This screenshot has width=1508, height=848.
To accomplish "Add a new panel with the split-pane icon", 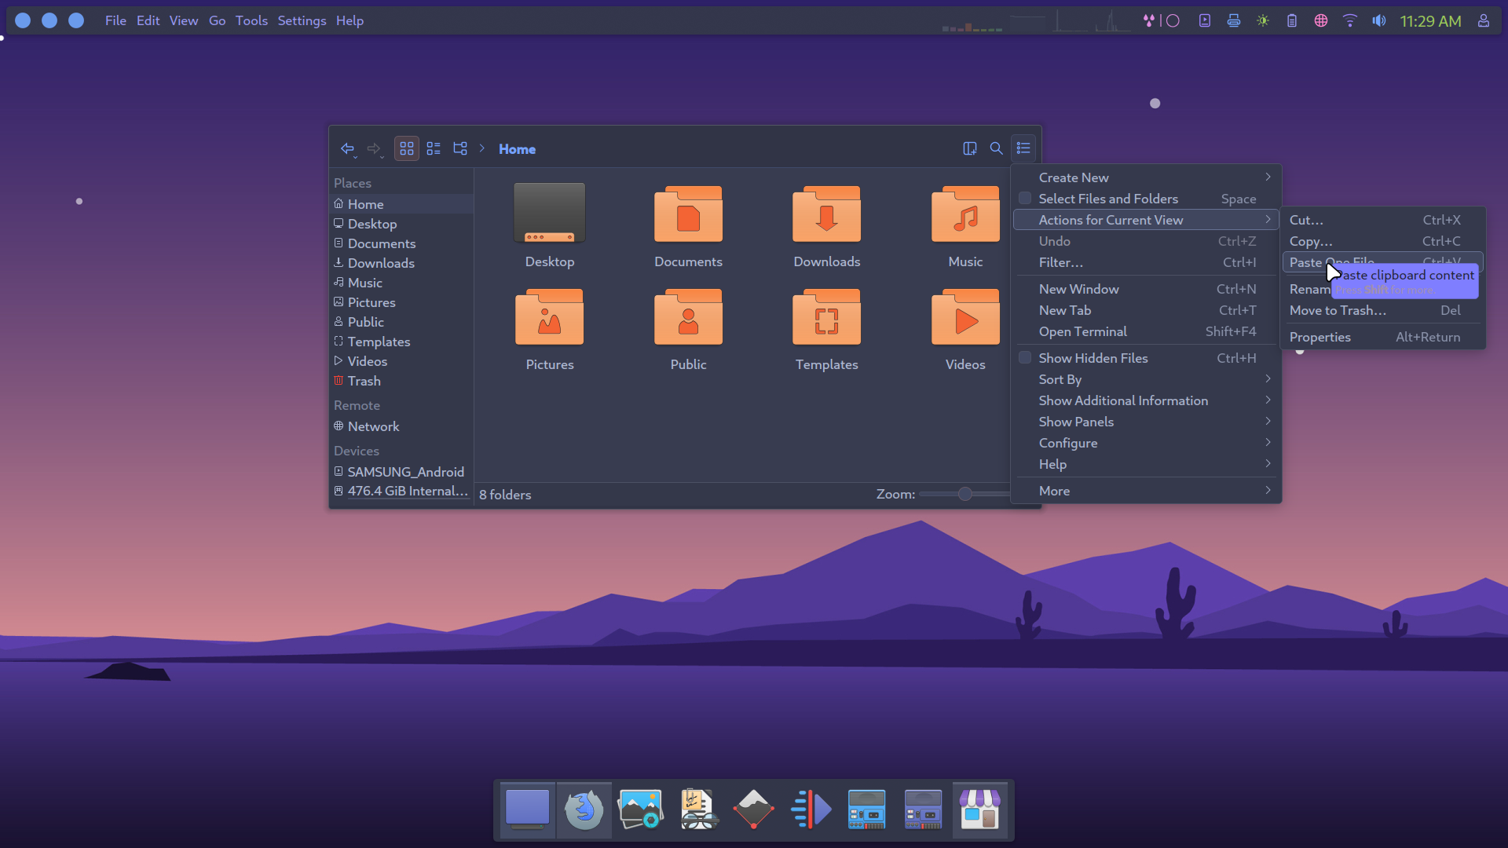I will pyautogui.click(x=969, y=148).
